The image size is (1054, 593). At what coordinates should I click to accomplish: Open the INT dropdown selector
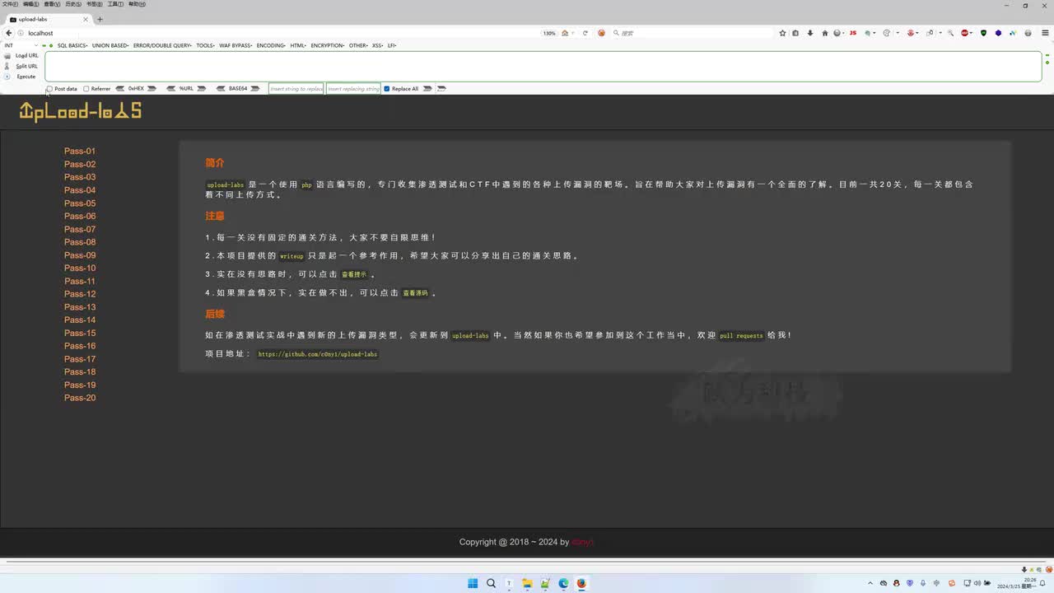(21, 45)
